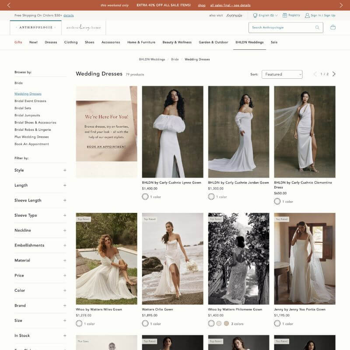Open Watters Orlie Gown photo

(172, 259)
